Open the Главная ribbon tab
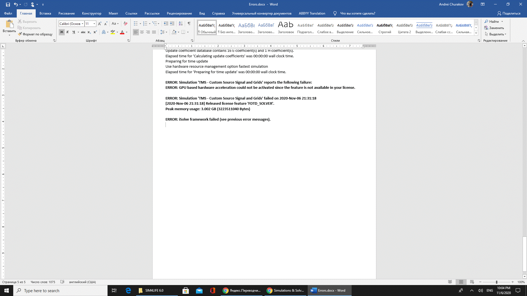527x296 pixels. (x=26, y=13)
